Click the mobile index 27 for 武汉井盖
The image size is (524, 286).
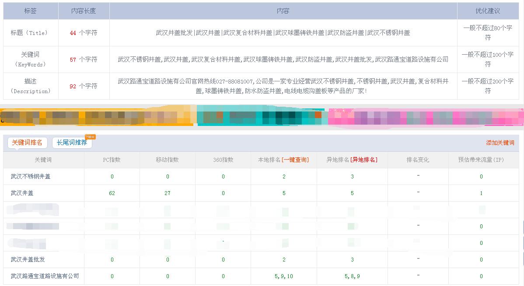coord(166,193)
